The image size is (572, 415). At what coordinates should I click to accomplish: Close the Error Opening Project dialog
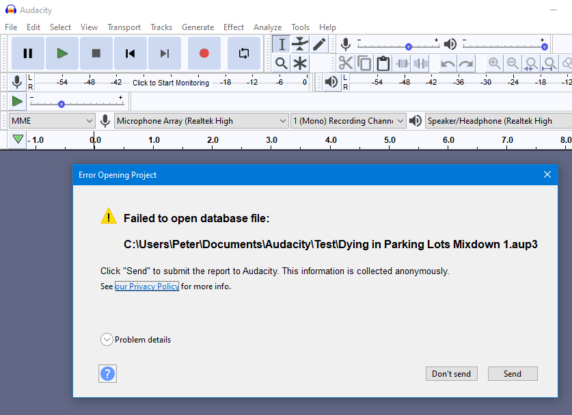[x=547, y=174]
